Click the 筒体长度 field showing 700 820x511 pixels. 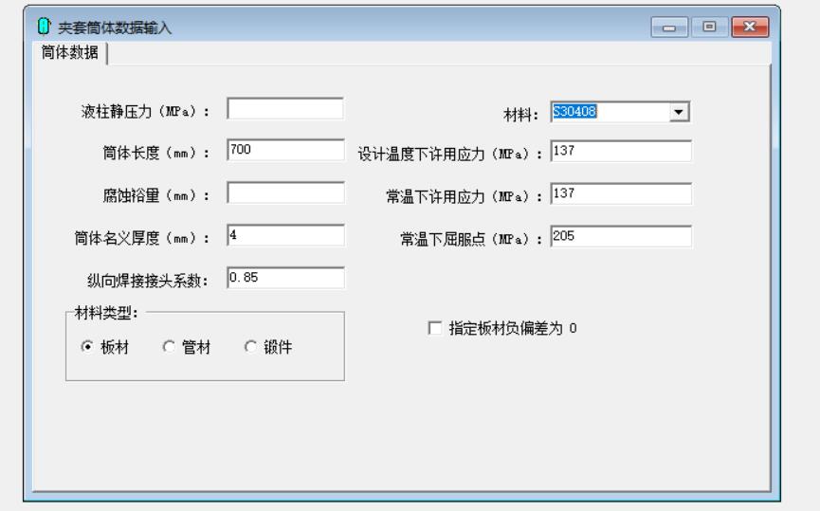coord(285,150)
